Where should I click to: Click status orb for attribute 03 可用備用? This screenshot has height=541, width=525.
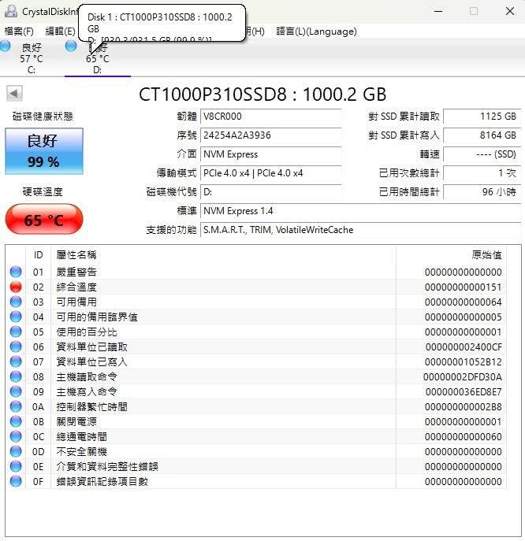16,302
